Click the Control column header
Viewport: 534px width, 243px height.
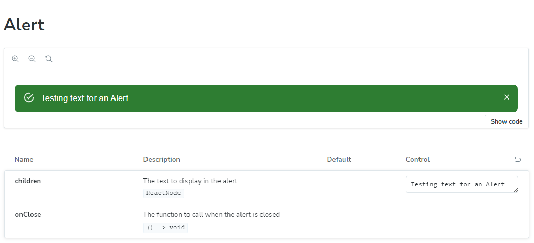coord(417,159)
